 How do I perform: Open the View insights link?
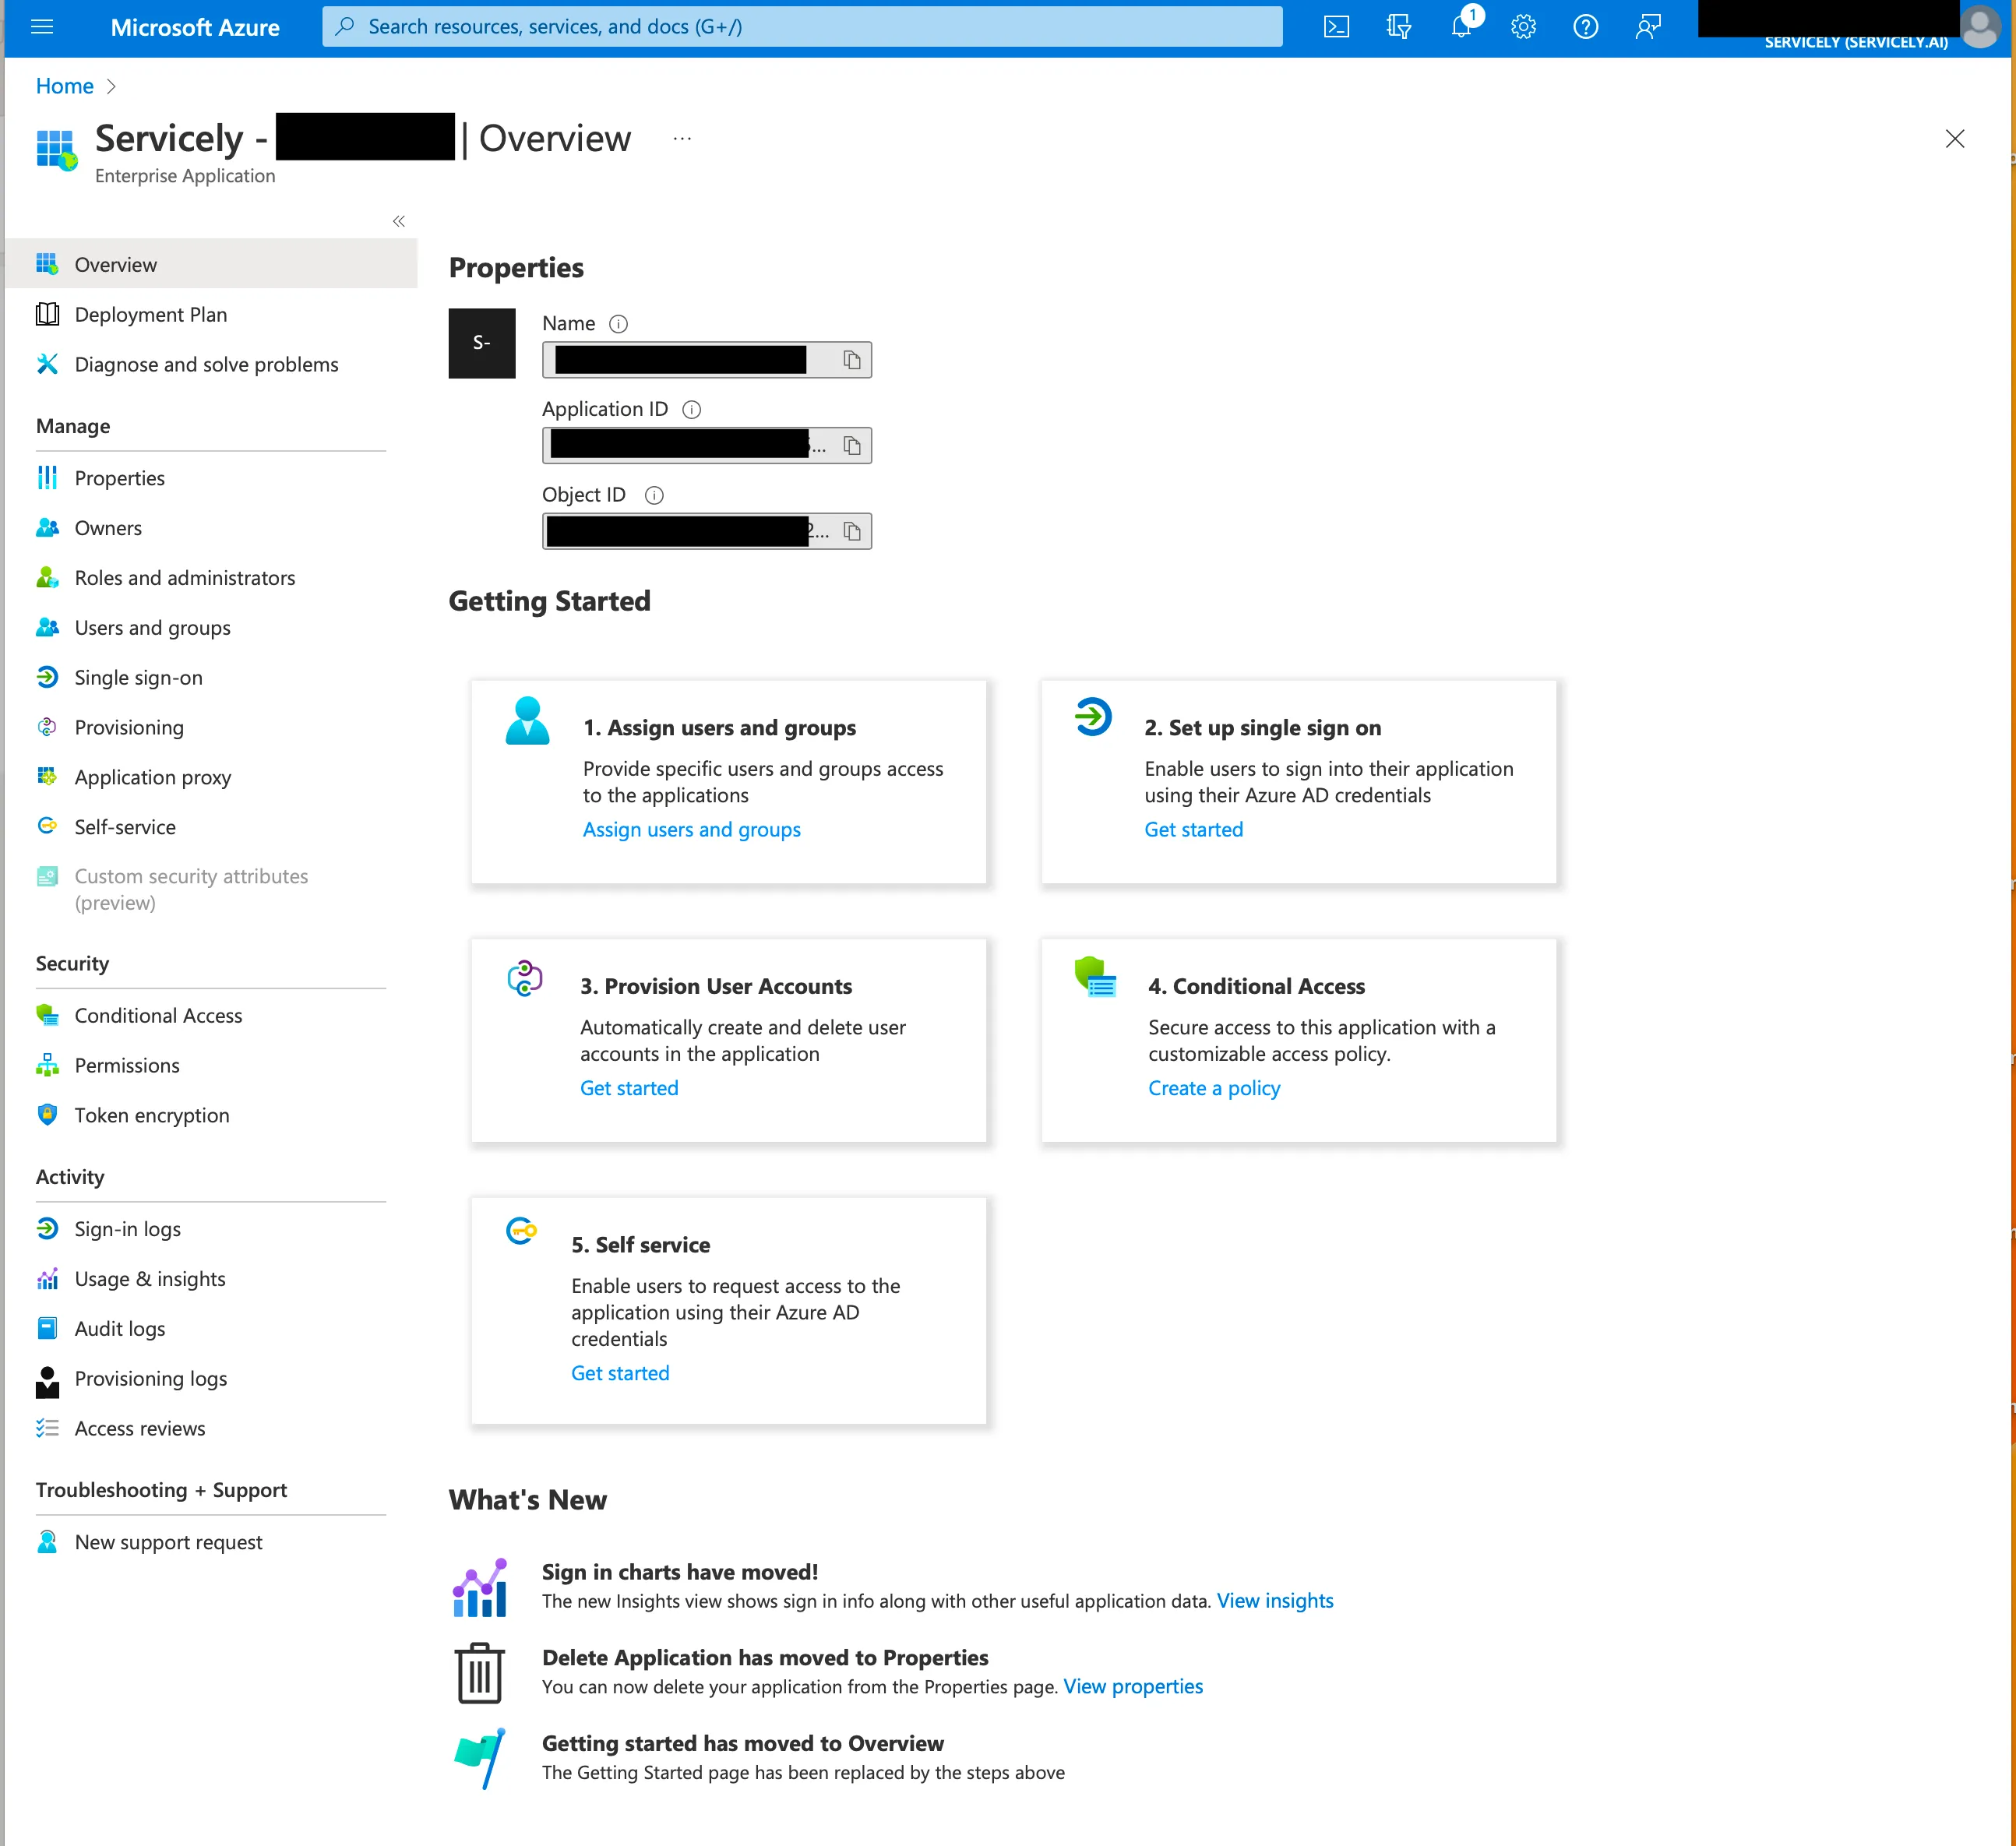(x=1275, y=1601)
